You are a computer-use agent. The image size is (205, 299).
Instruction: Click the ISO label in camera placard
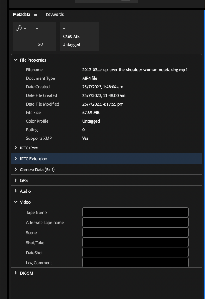40,44
